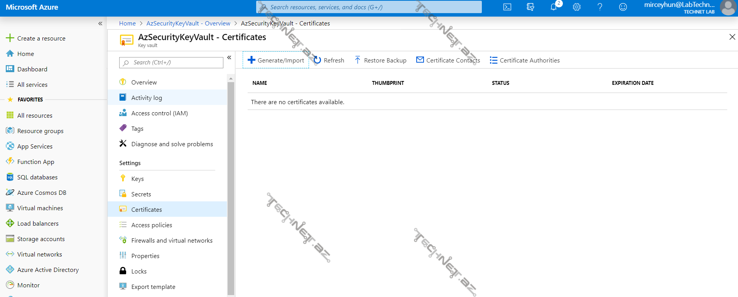Open directory and subscription filter icon
This screenshot has height=297, width=738.
(x=530, y=7)
